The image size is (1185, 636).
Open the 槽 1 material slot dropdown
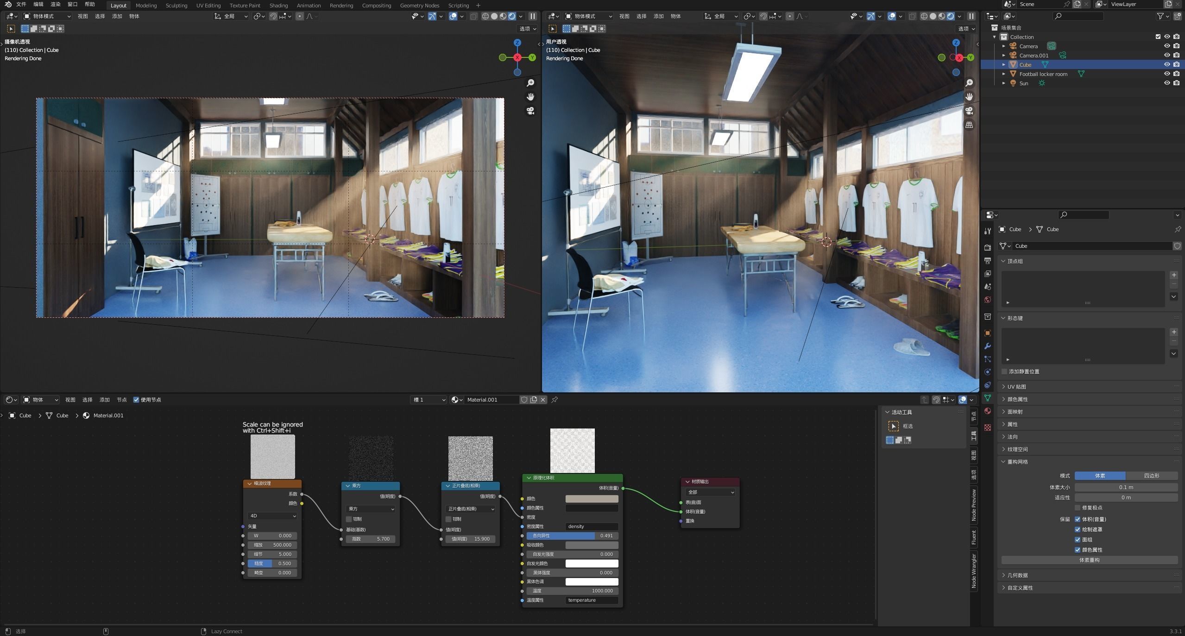coord(428,399)
